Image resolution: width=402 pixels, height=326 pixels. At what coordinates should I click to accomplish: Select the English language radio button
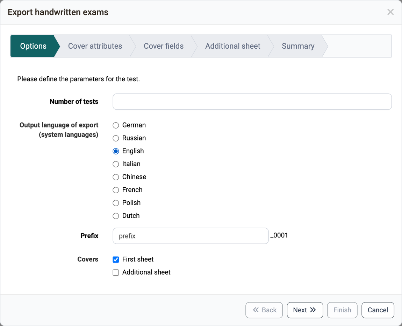tap(116, 151)
